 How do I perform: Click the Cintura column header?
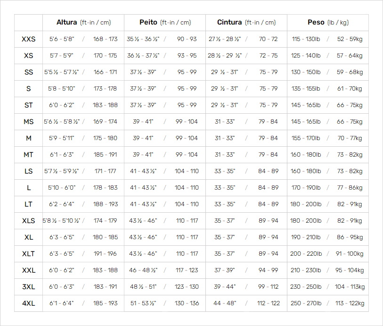(x=246, y=22)
